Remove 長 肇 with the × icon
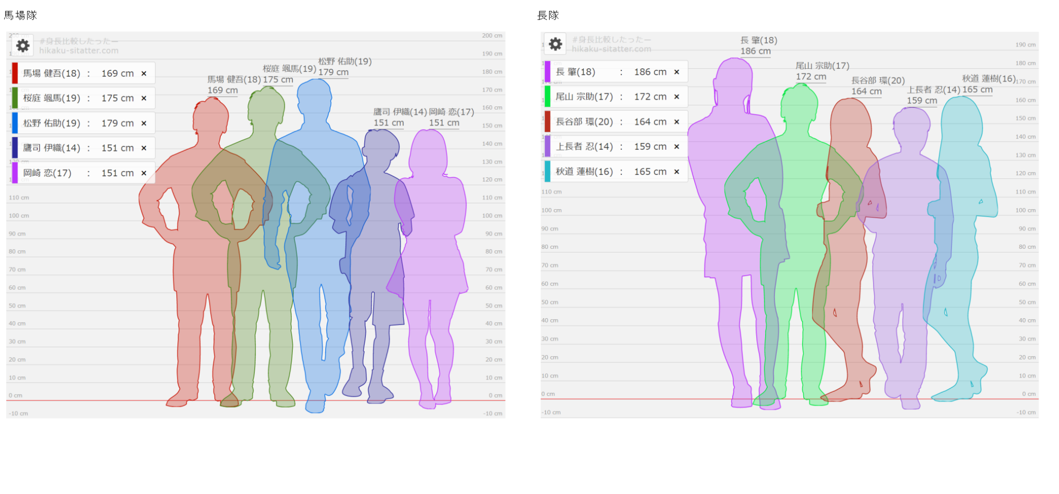Viewport: 1059px width, 494px height. 676,72
